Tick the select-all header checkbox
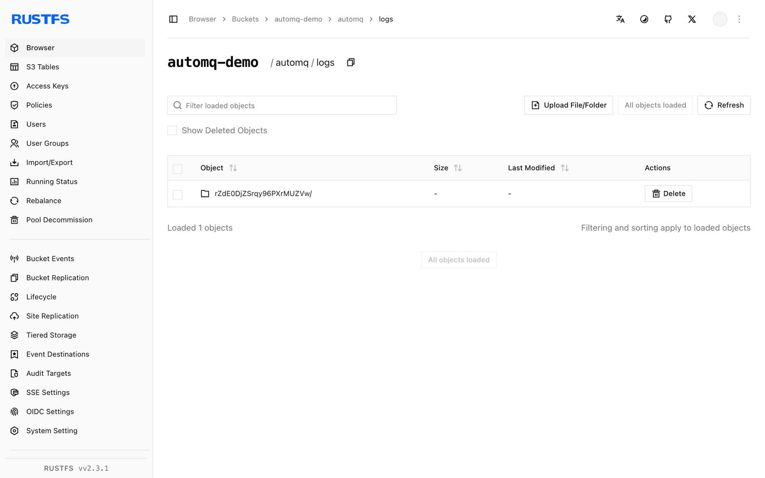 click(177, 169)
